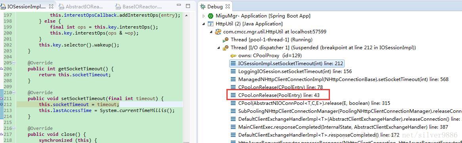Toggle the breakpoint marker at line 212

tap(2, 104)
